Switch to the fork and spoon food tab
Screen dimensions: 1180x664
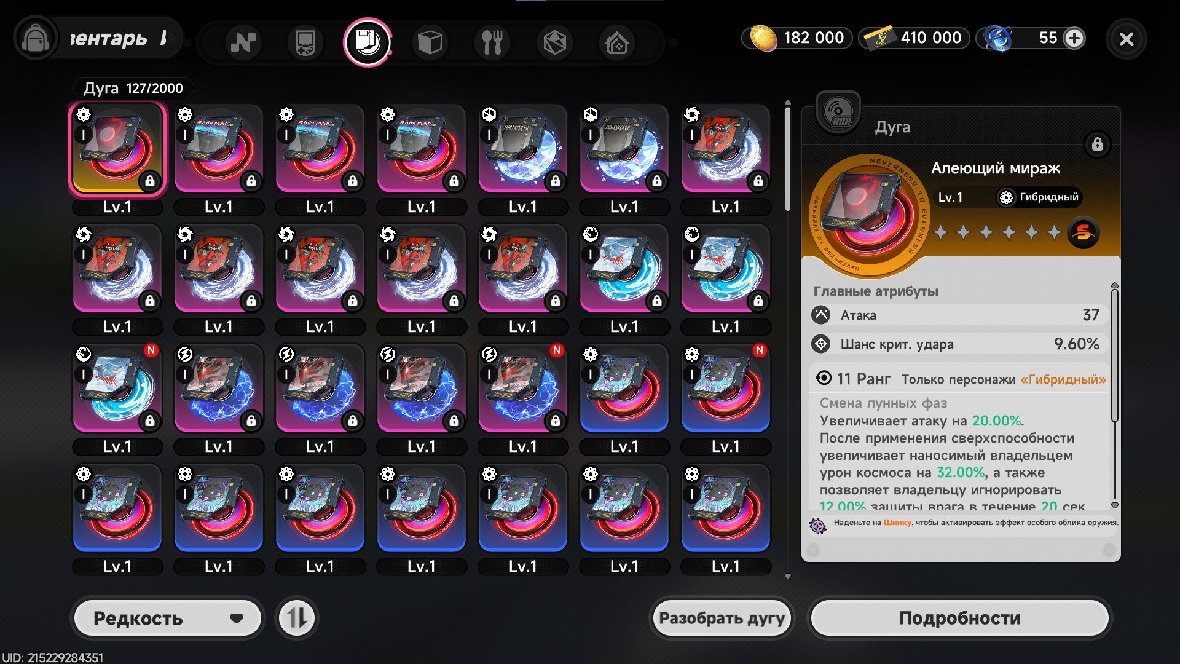(x=492, y=42)
